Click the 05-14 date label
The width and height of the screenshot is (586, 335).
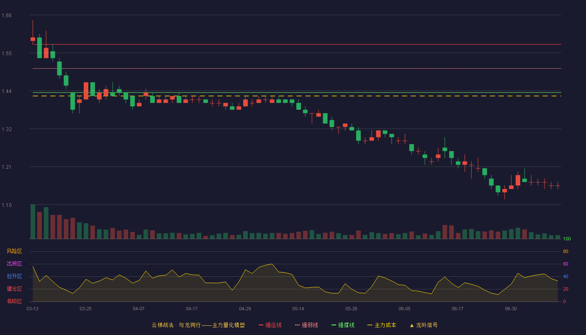[298, 309]
